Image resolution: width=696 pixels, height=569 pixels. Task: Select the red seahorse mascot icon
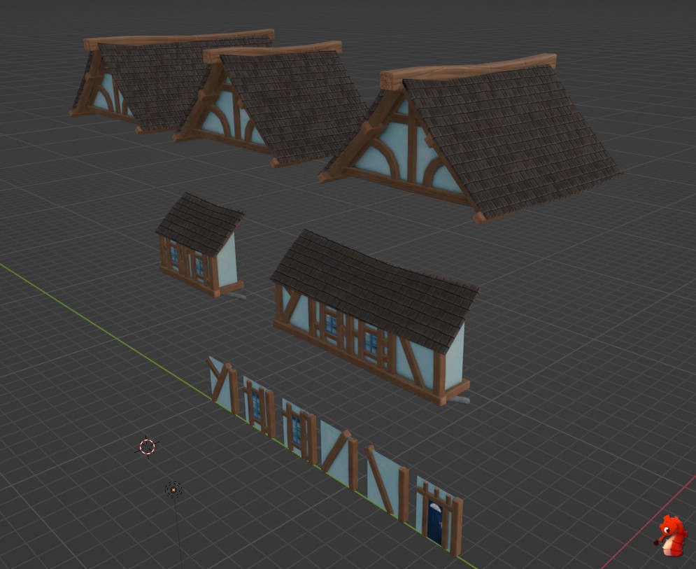672,535
